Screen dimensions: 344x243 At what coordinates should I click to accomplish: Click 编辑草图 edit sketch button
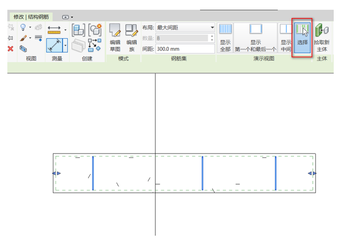pos(115,38)
